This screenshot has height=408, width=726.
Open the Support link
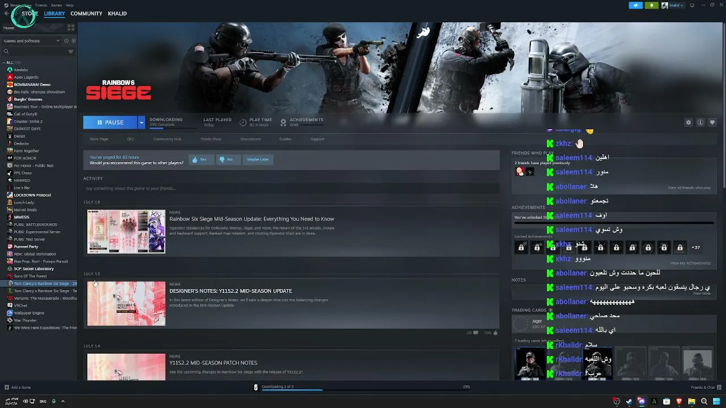click(x=317, y=139)
